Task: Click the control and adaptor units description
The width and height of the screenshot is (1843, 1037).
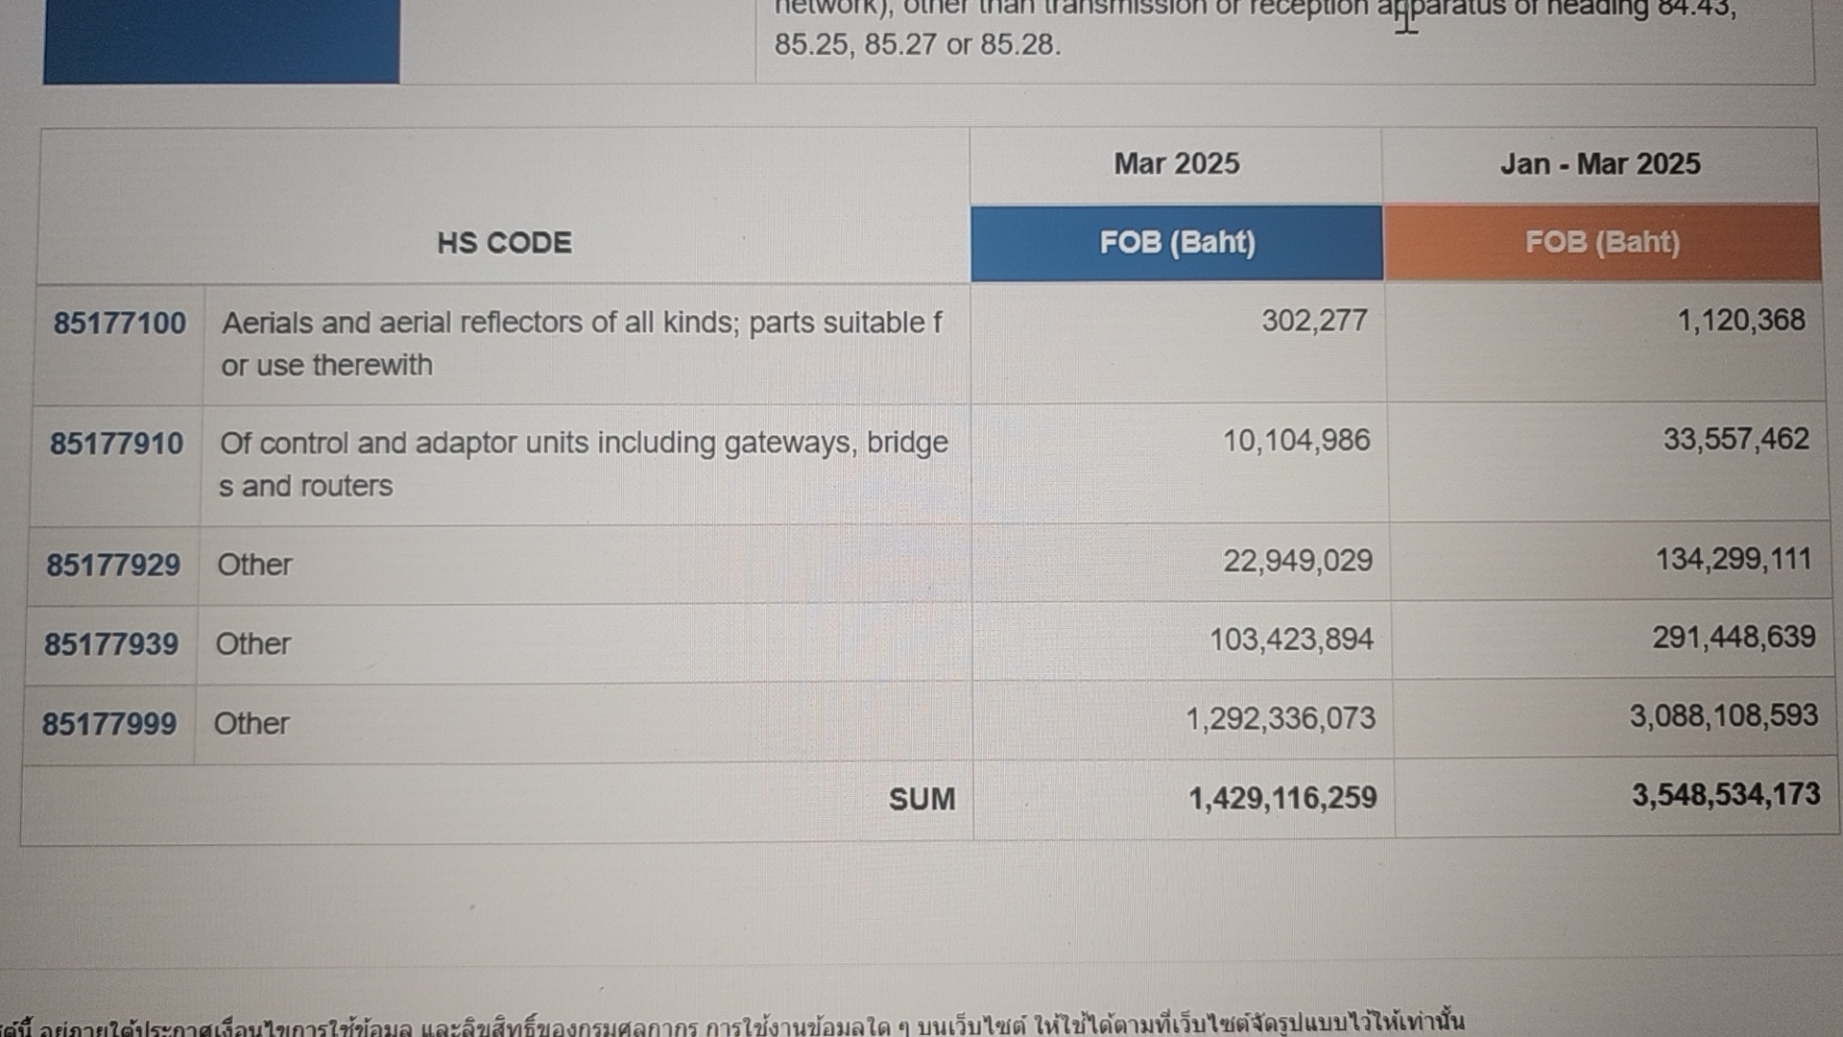Action: tap(584, 464)
